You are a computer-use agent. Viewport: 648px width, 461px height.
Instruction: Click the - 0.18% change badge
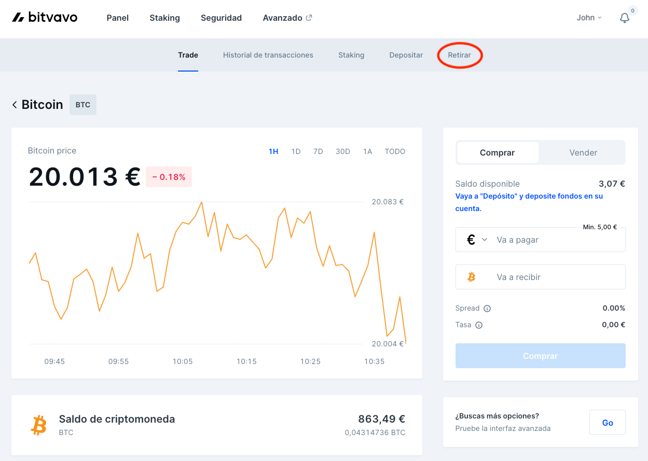click(x=169, y=177)
